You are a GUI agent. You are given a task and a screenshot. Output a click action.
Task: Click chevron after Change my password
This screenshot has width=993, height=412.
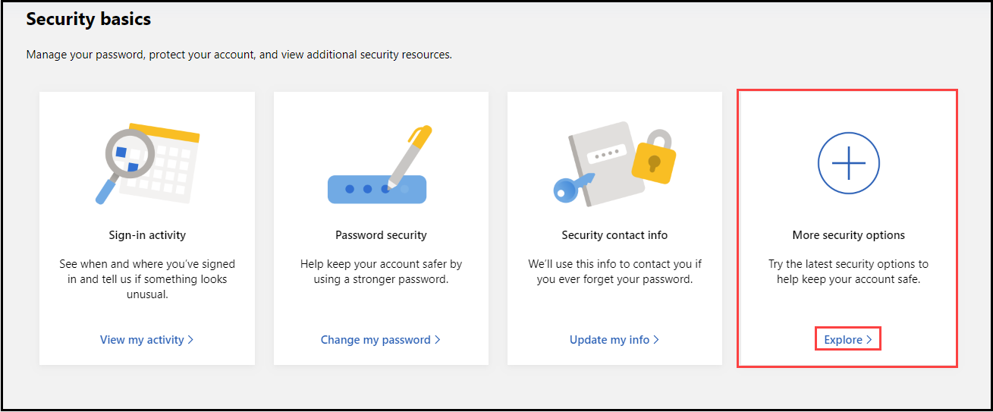[437, 340]
